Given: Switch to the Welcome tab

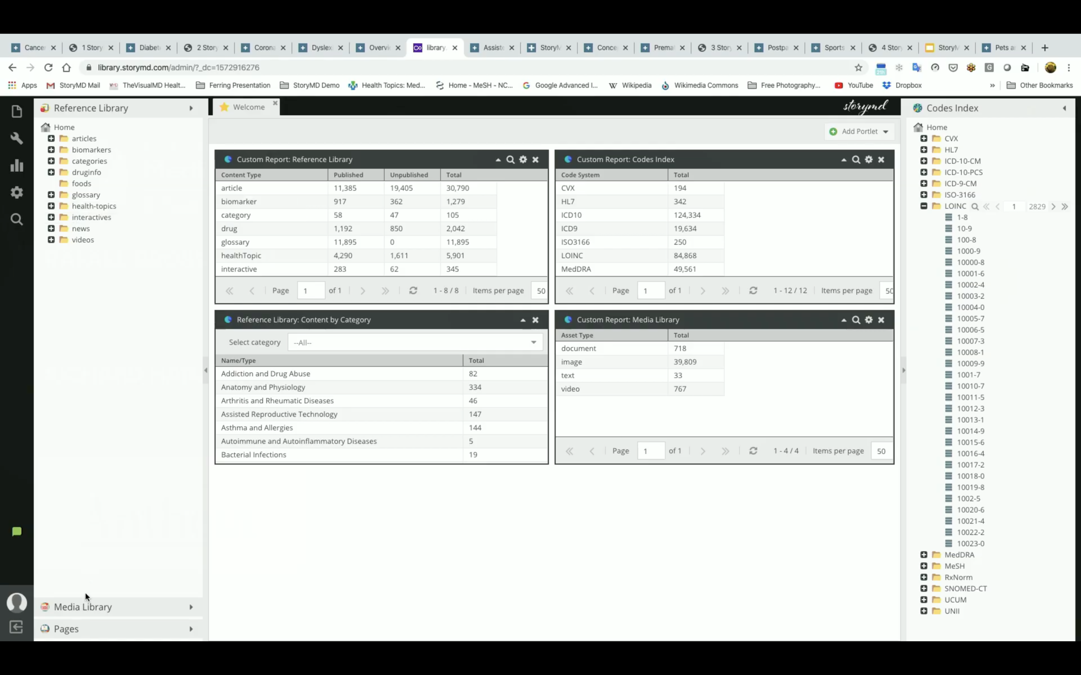Looking at the screenshot, I should (x=249, y=107).
